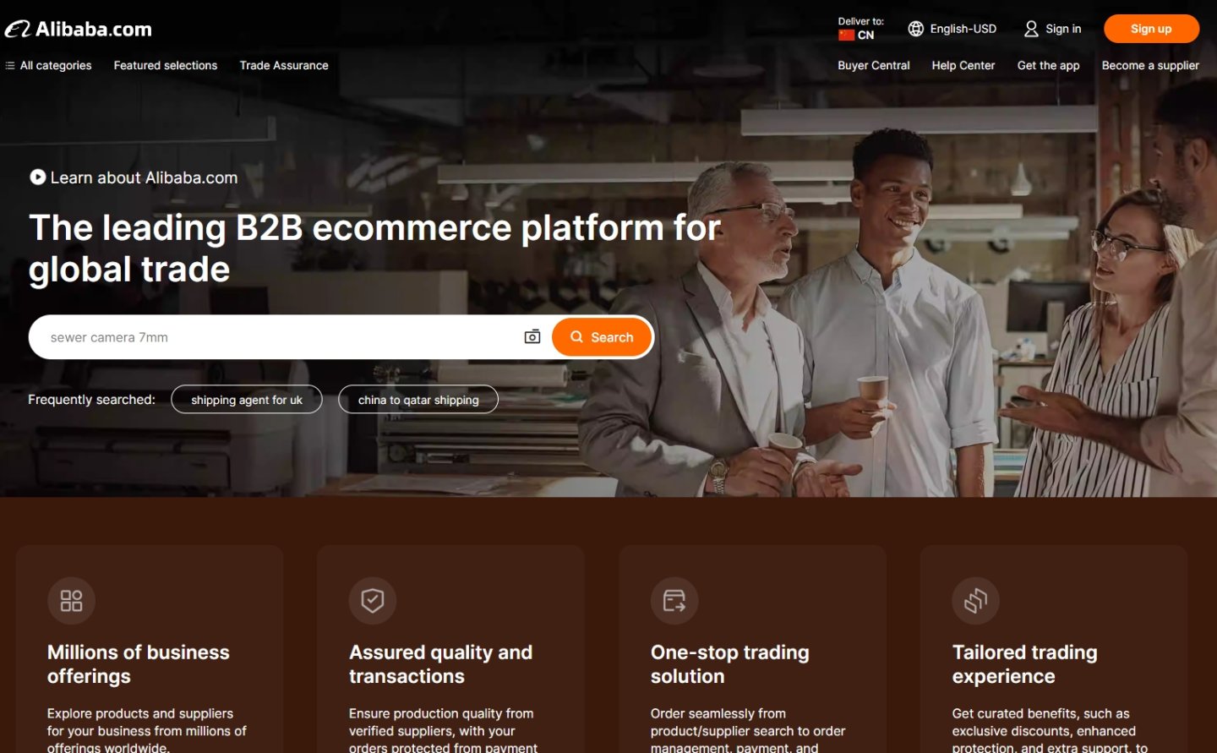Screen dimensions: 1217x753
Task: Click the China flag delivery icon
Action: point(846,35)
